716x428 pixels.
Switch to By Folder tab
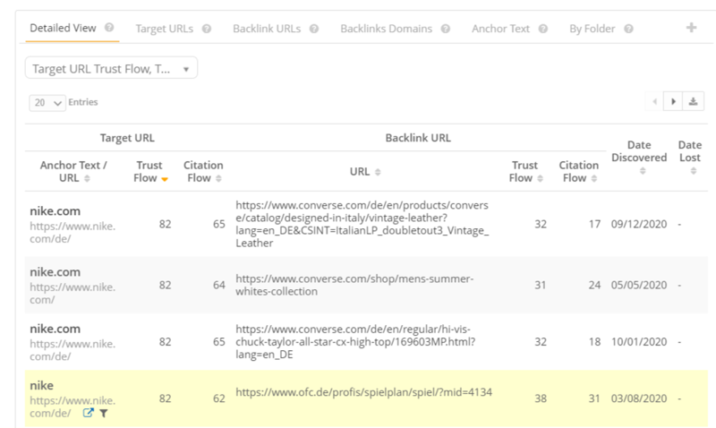point(592,29)
